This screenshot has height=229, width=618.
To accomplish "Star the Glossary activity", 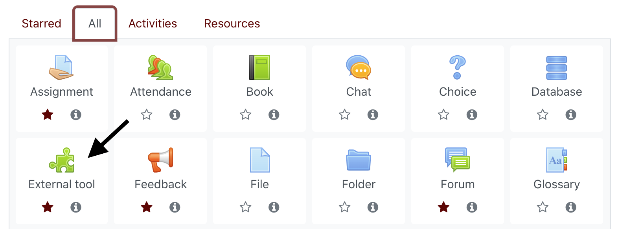I will 543,207.
